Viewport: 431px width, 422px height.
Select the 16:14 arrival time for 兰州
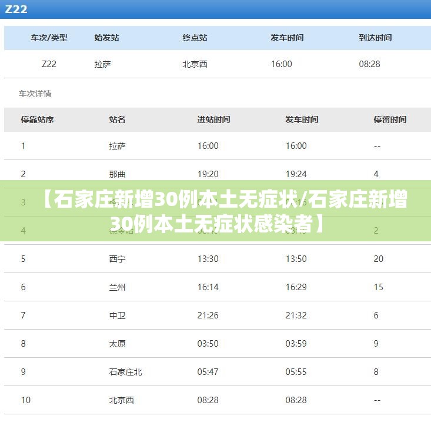coord(208,287)
